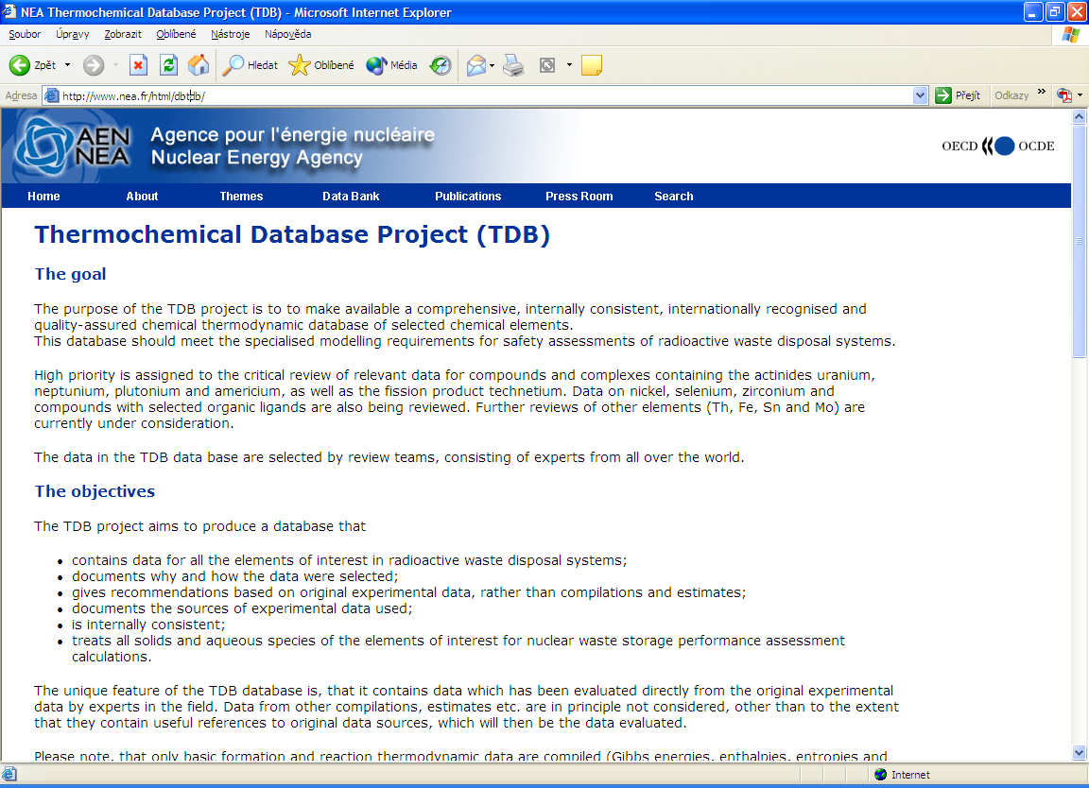
Task: Open the Média toolbar button
Action: point(391,65)
